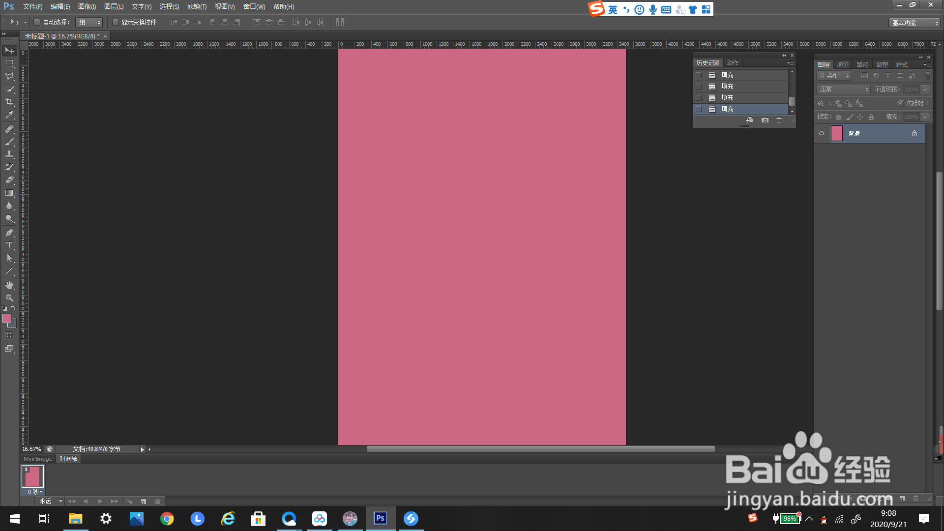The height and width of the screenshot is (531, 944).
Task: Click the foreground color swatch
Action: point(7,319)
